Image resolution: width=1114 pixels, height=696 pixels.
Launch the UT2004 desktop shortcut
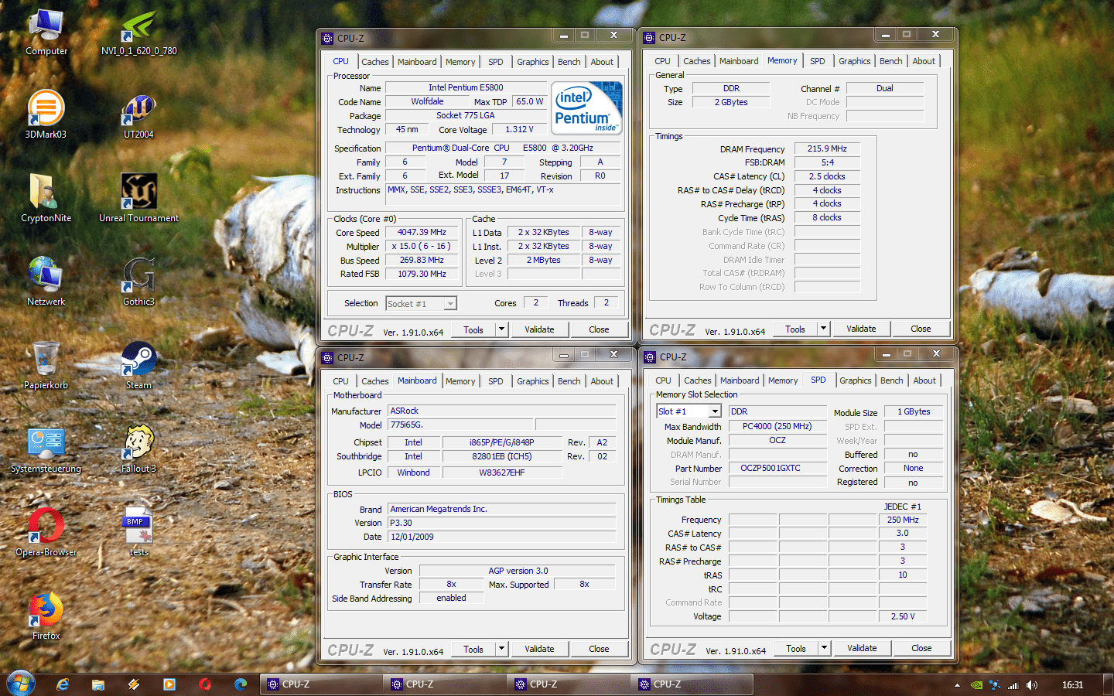point(138,114)
